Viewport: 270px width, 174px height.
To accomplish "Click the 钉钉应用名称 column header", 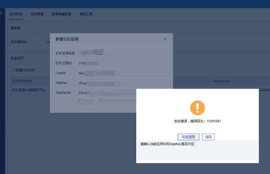I will 22,81.
